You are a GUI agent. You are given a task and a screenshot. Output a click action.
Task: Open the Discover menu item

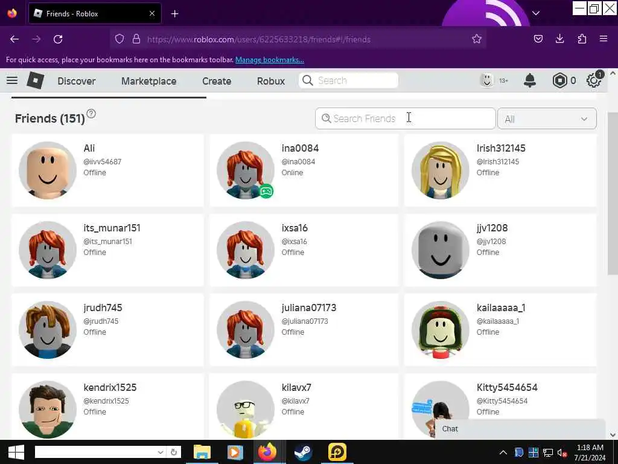77,81
